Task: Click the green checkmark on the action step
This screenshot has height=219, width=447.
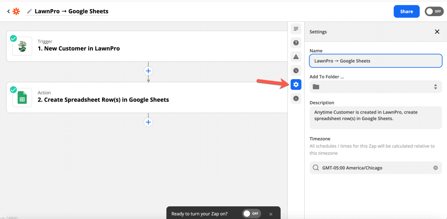Action: tap(13, 90)
